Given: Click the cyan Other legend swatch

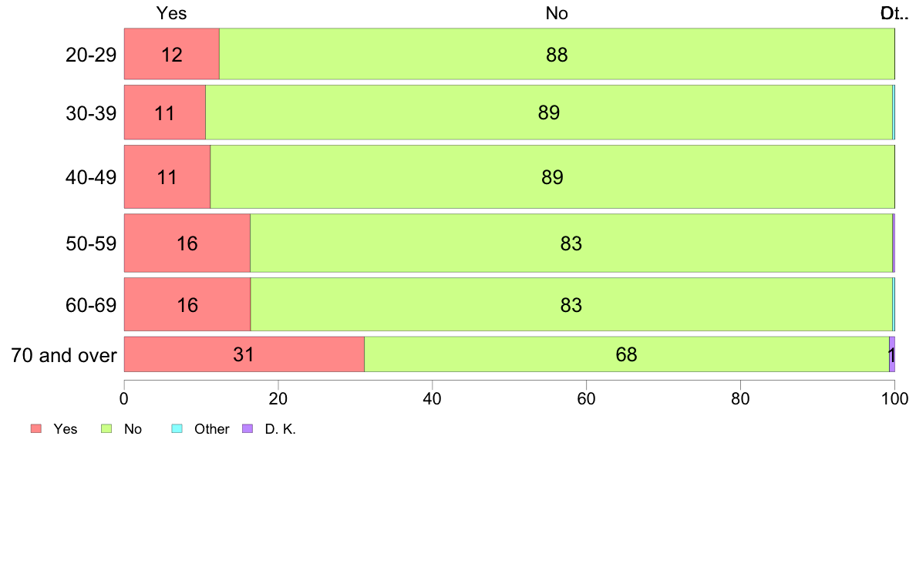Looking at the screenshot, I should pyautogui.click(x=177, y=428).
